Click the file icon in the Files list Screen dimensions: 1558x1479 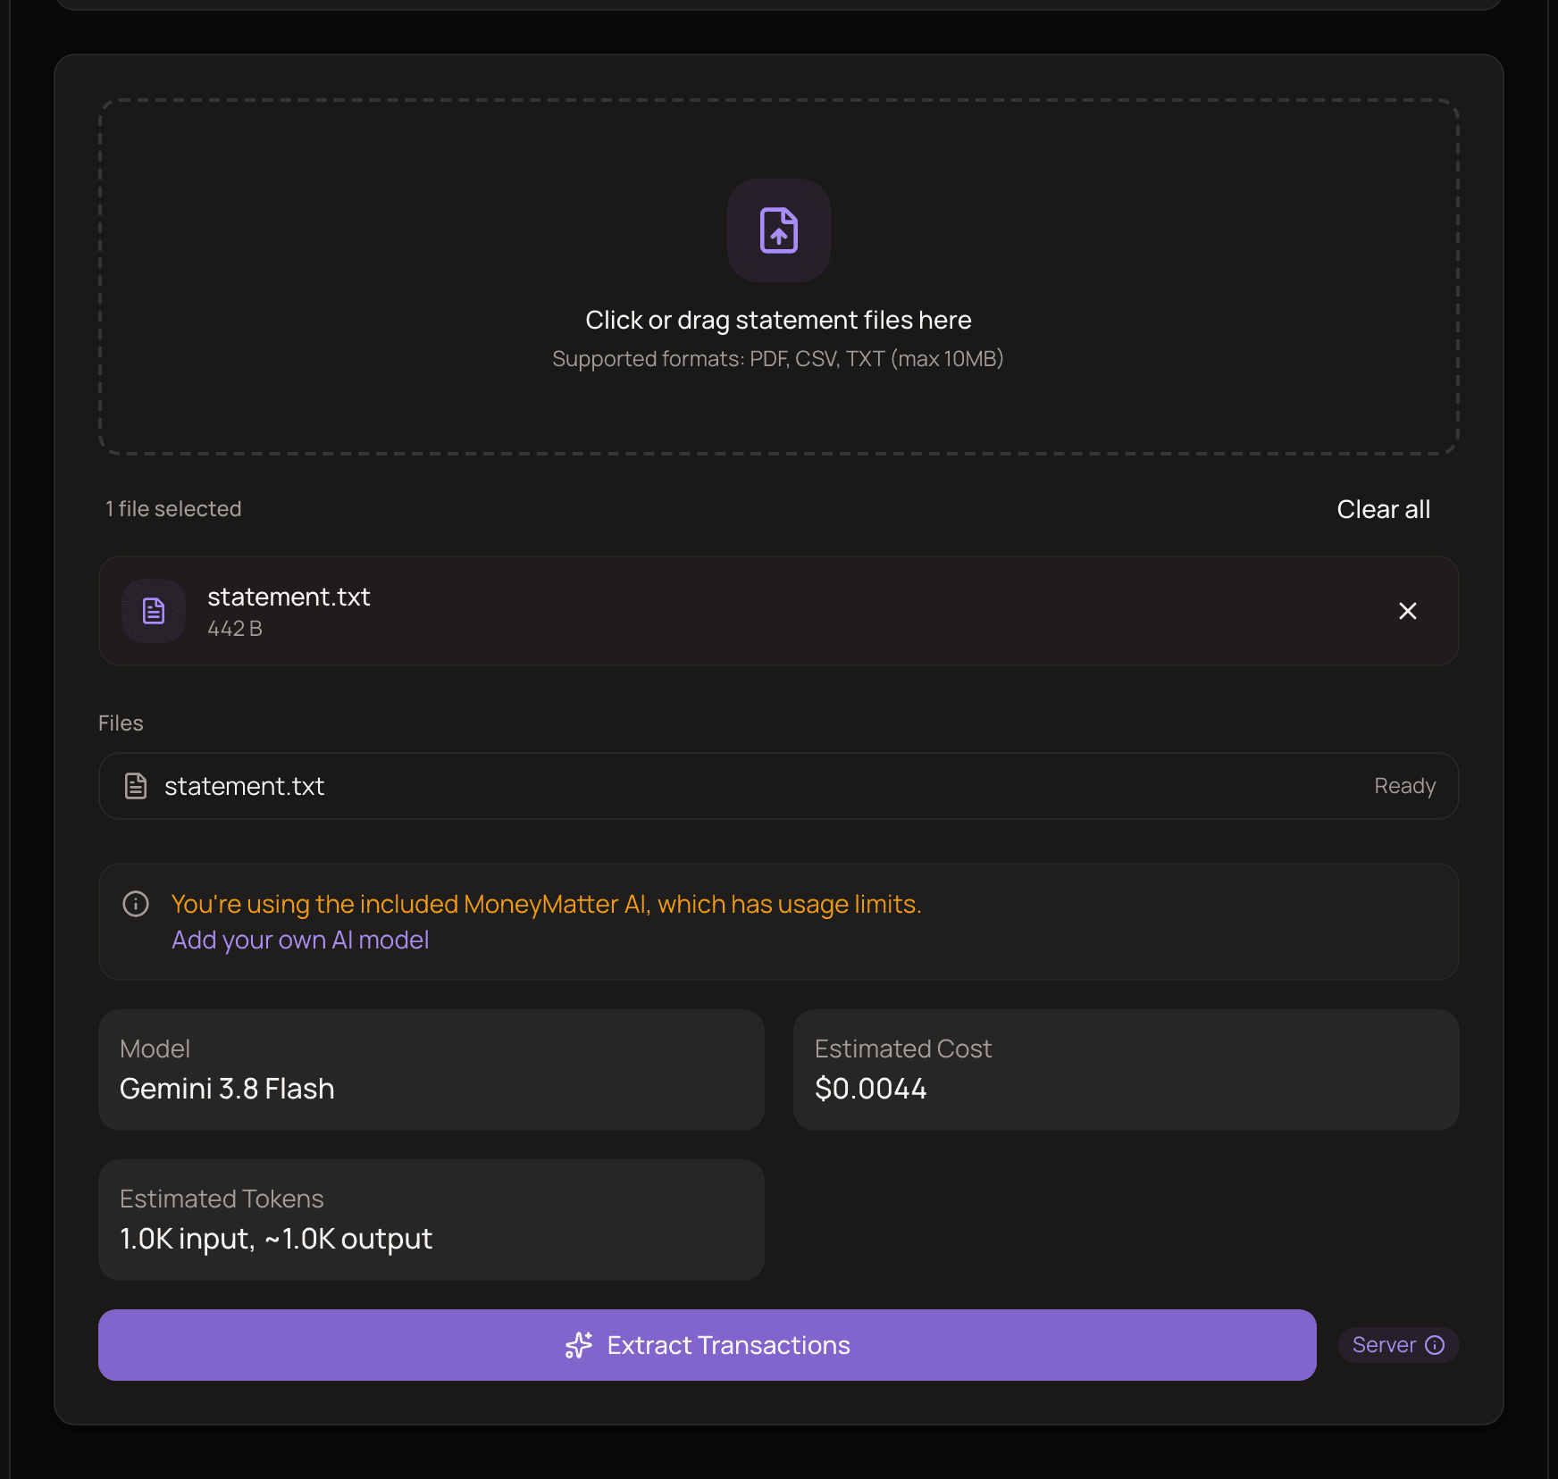[136, 786]
